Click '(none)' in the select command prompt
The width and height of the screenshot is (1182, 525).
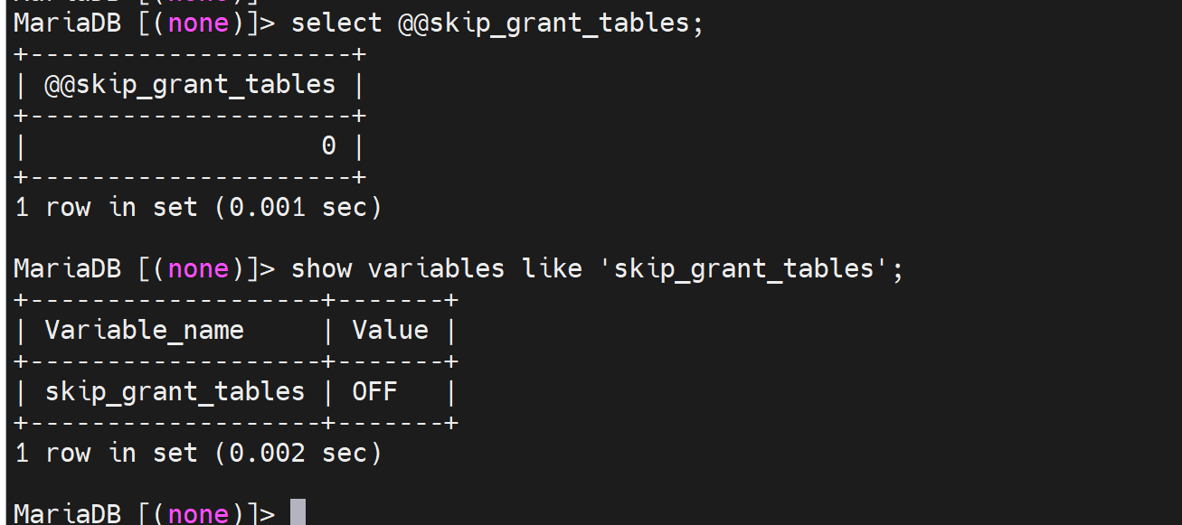[x=199, y=23]
